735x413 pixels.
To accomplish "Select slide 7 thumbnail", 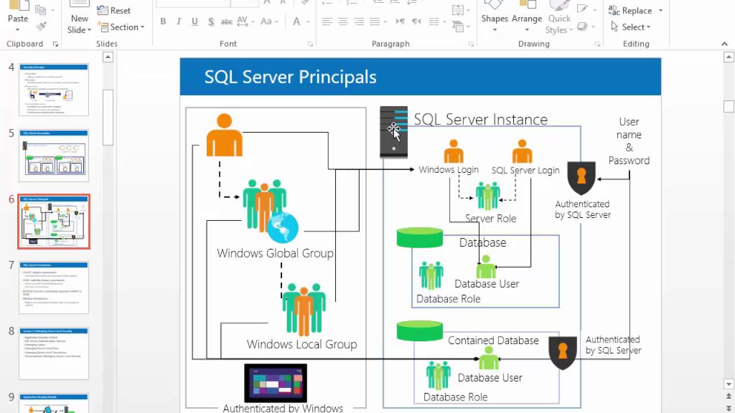I will click(x=54, y=287).
